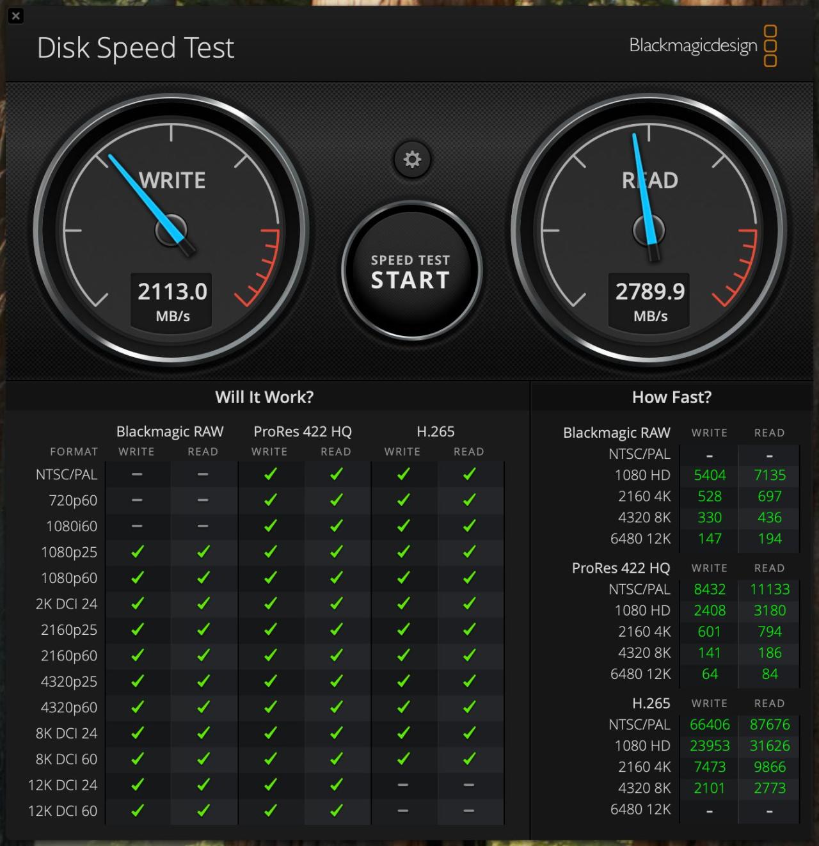Click 8K DCI 24 Blackmagic RAW read checkmark

click(x=203, y=733)
